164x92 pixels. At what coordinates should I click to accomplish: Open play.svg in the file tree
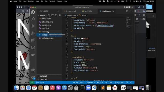pos(45,28)
